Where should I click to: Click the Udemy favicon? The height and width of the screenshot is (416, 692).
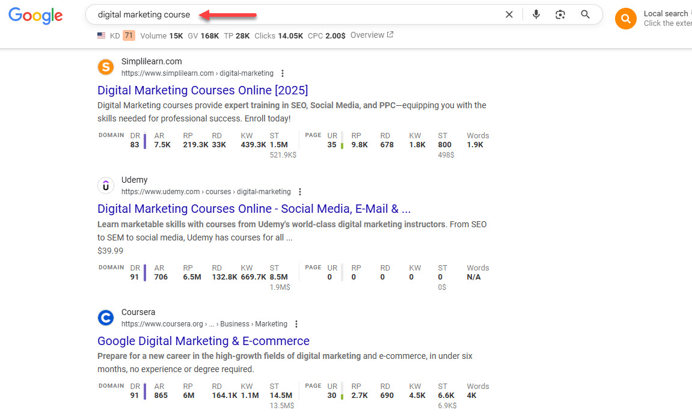tap(105, 186)
